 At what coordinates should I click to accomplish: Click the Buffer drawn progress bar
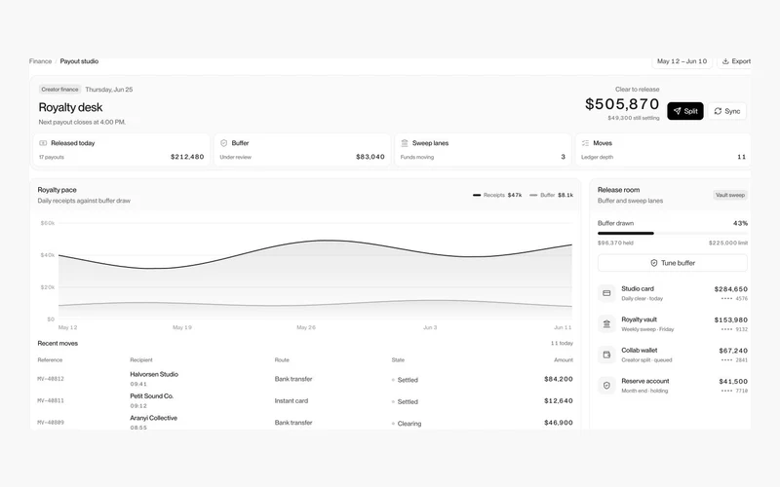pos(672,233)
